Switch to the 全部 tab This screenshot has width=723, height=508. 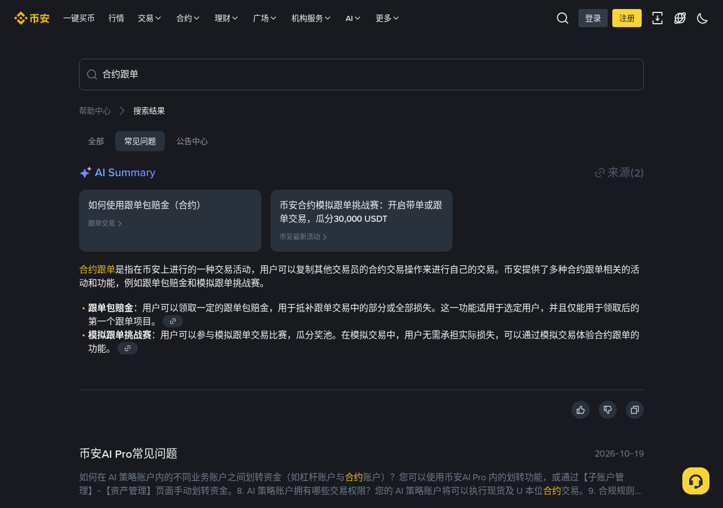[x=96, y=141]
